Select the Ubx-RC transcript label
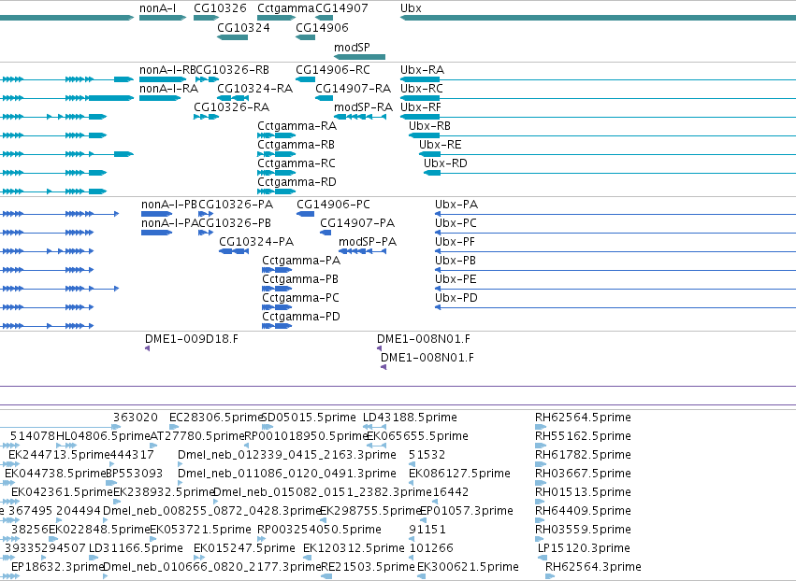The height and width of the screenshot is (581, 796). point(422,88)
